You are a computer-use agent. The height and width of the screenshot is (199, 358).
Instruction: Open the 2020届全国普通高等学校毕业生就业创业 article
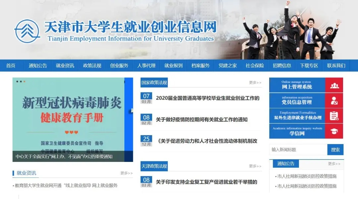207,98
